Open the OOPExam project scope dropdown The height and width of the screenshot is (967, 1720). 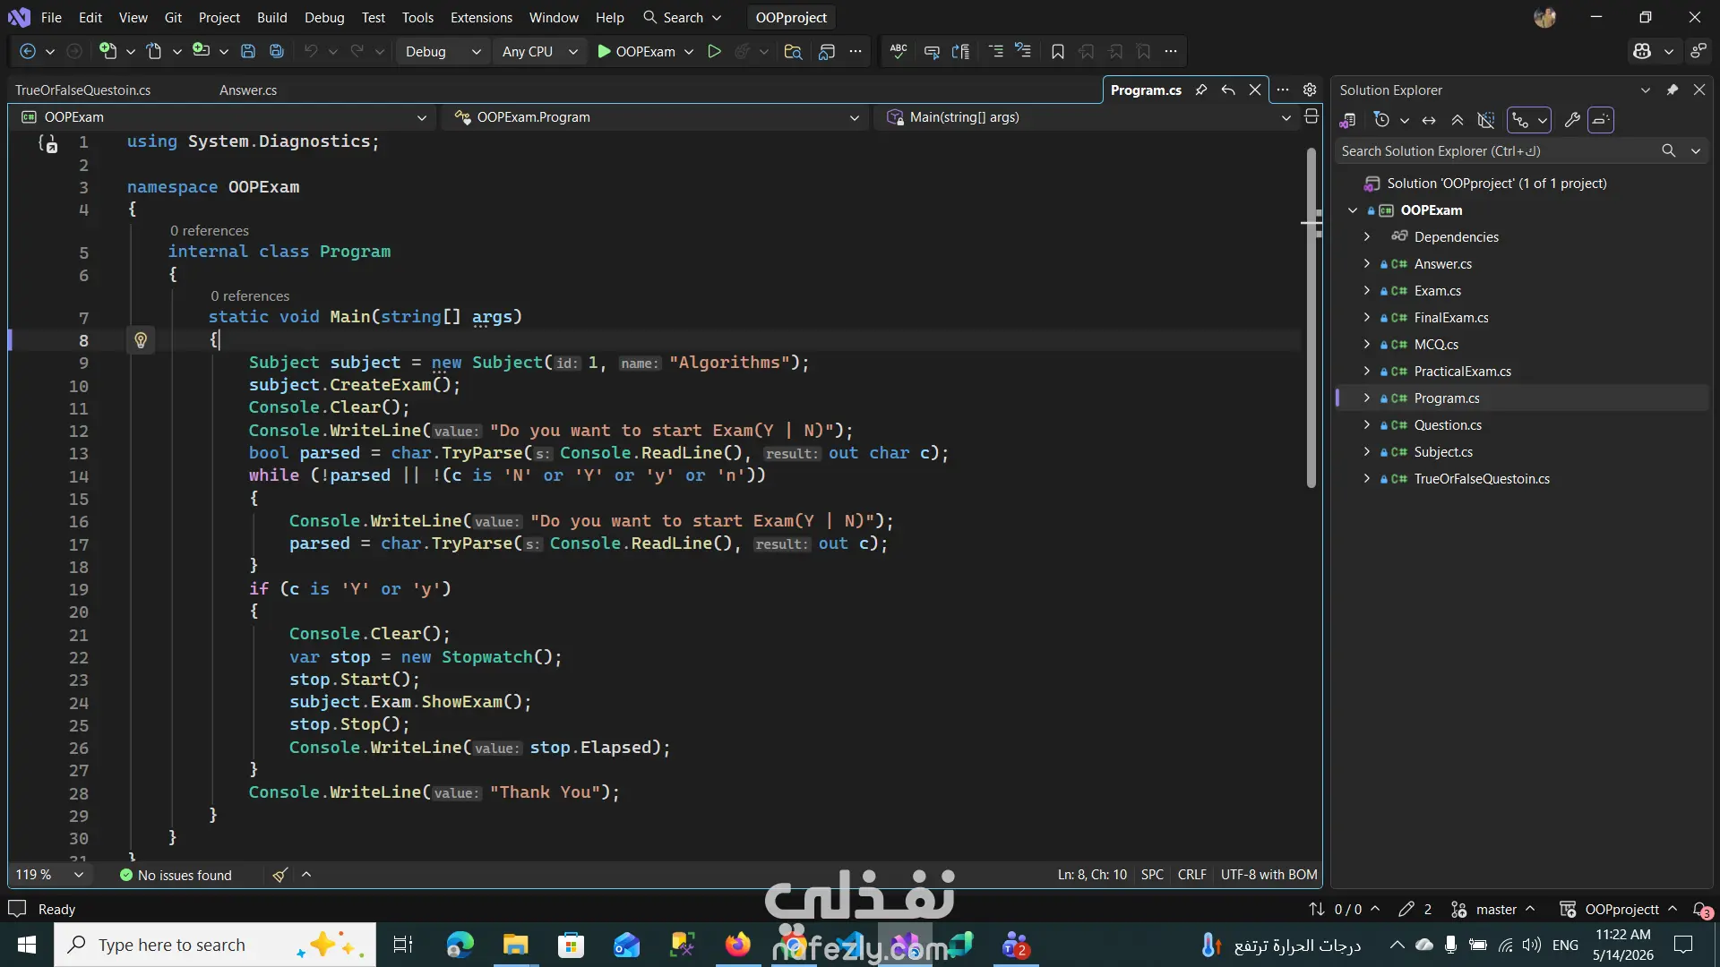(224, 117)
